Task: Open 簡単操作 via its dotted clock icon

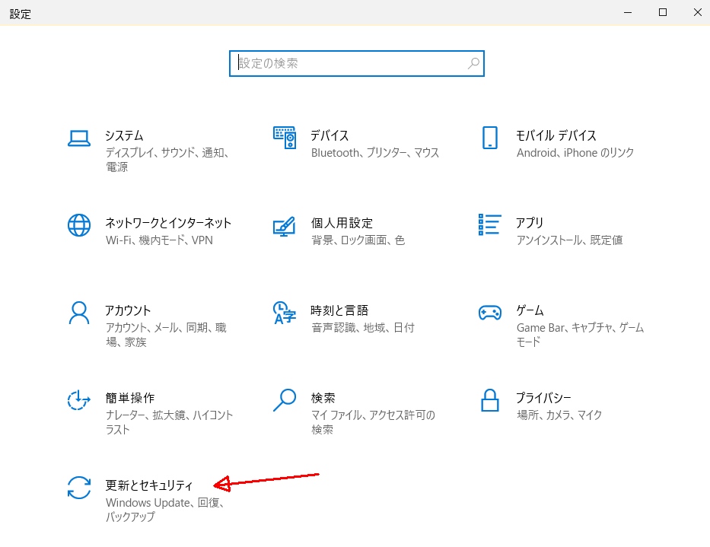Action: 79,399
